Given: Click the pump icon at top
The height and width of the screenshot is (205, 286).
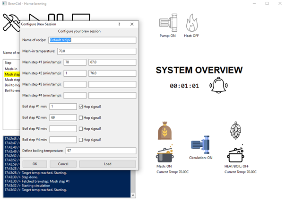Looking at the screenshot, I should coord(167,23).
